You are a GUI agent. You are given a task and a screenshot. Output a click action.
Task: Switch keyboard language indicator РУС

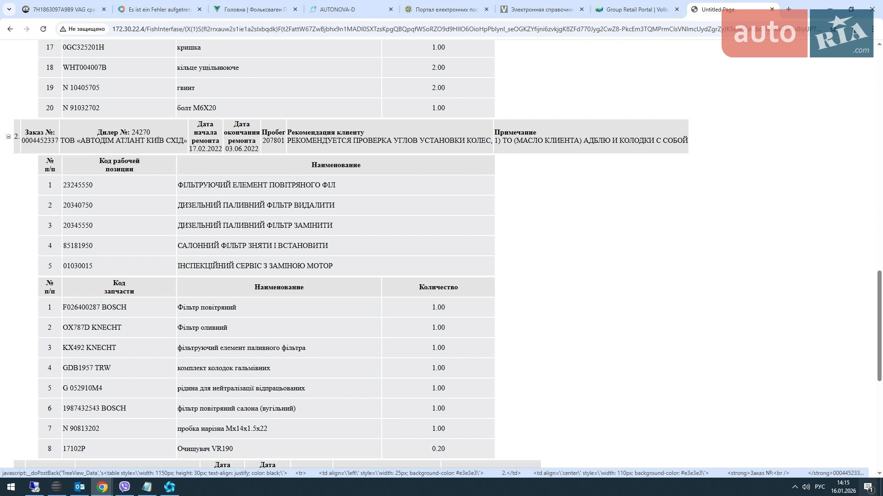820,487
